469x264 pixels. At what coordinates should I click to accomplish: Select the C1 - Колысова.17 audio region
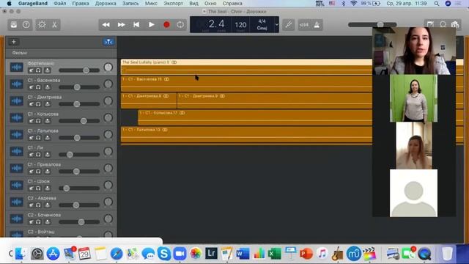(255, 117)
